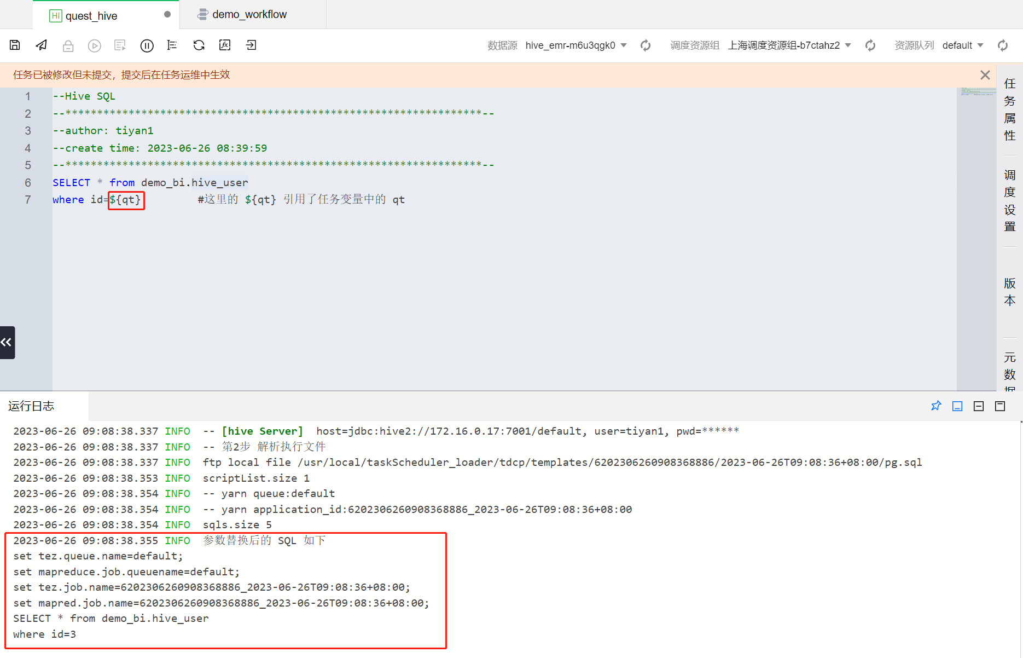Click the blue bottom-bar layout icon of the log panel
Image resolution: width=1023 pixels, height=658 pixels.
[957, 406]
